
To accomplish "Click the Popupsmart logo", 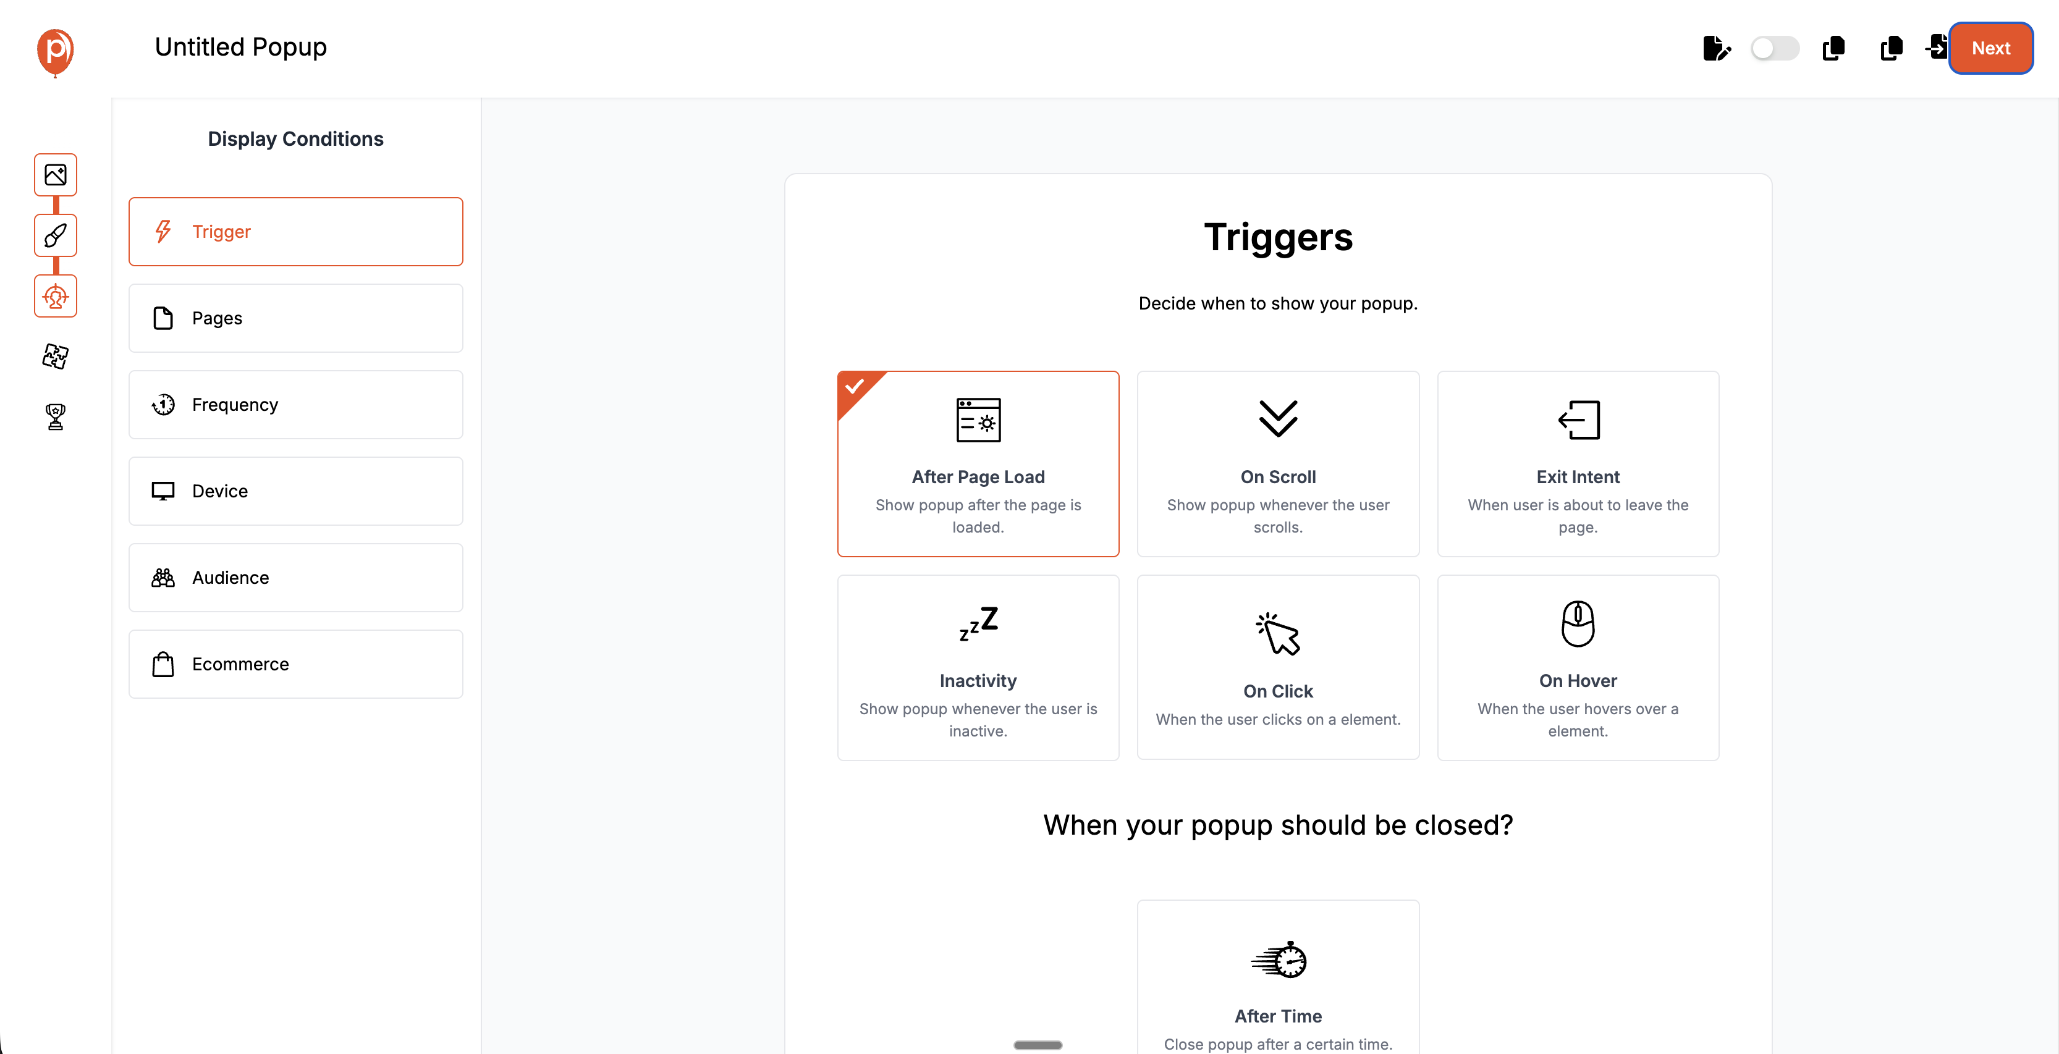I will (x=54, y=53).
